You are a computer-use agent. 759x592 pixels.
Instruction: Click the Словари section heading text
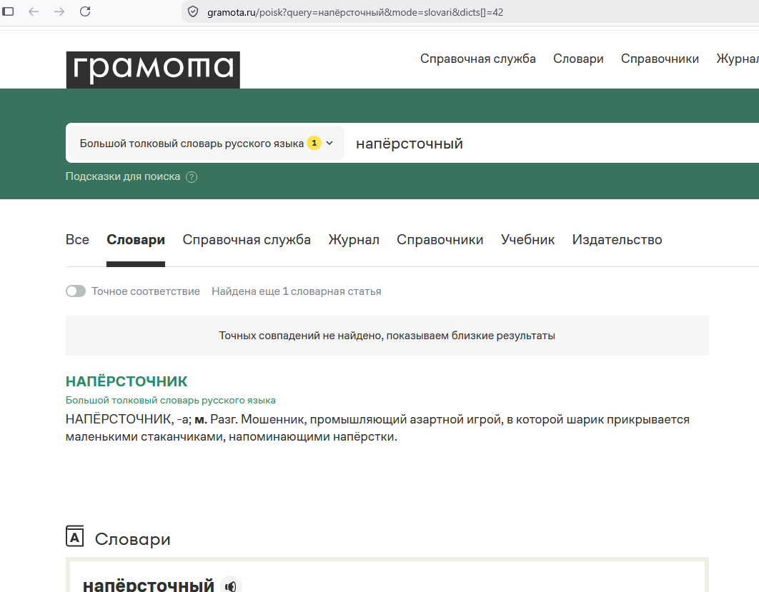coord(132,538)
